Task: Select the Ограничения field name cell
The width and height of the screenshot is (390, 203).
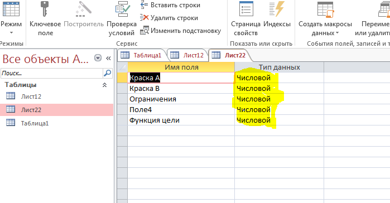Action: (x=181, y=99)
